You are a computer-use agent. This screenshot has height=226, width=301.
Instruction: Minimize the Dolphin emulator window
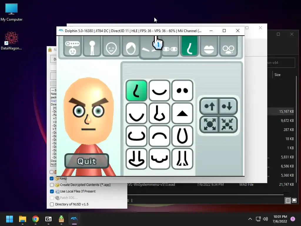pos(211,31)
